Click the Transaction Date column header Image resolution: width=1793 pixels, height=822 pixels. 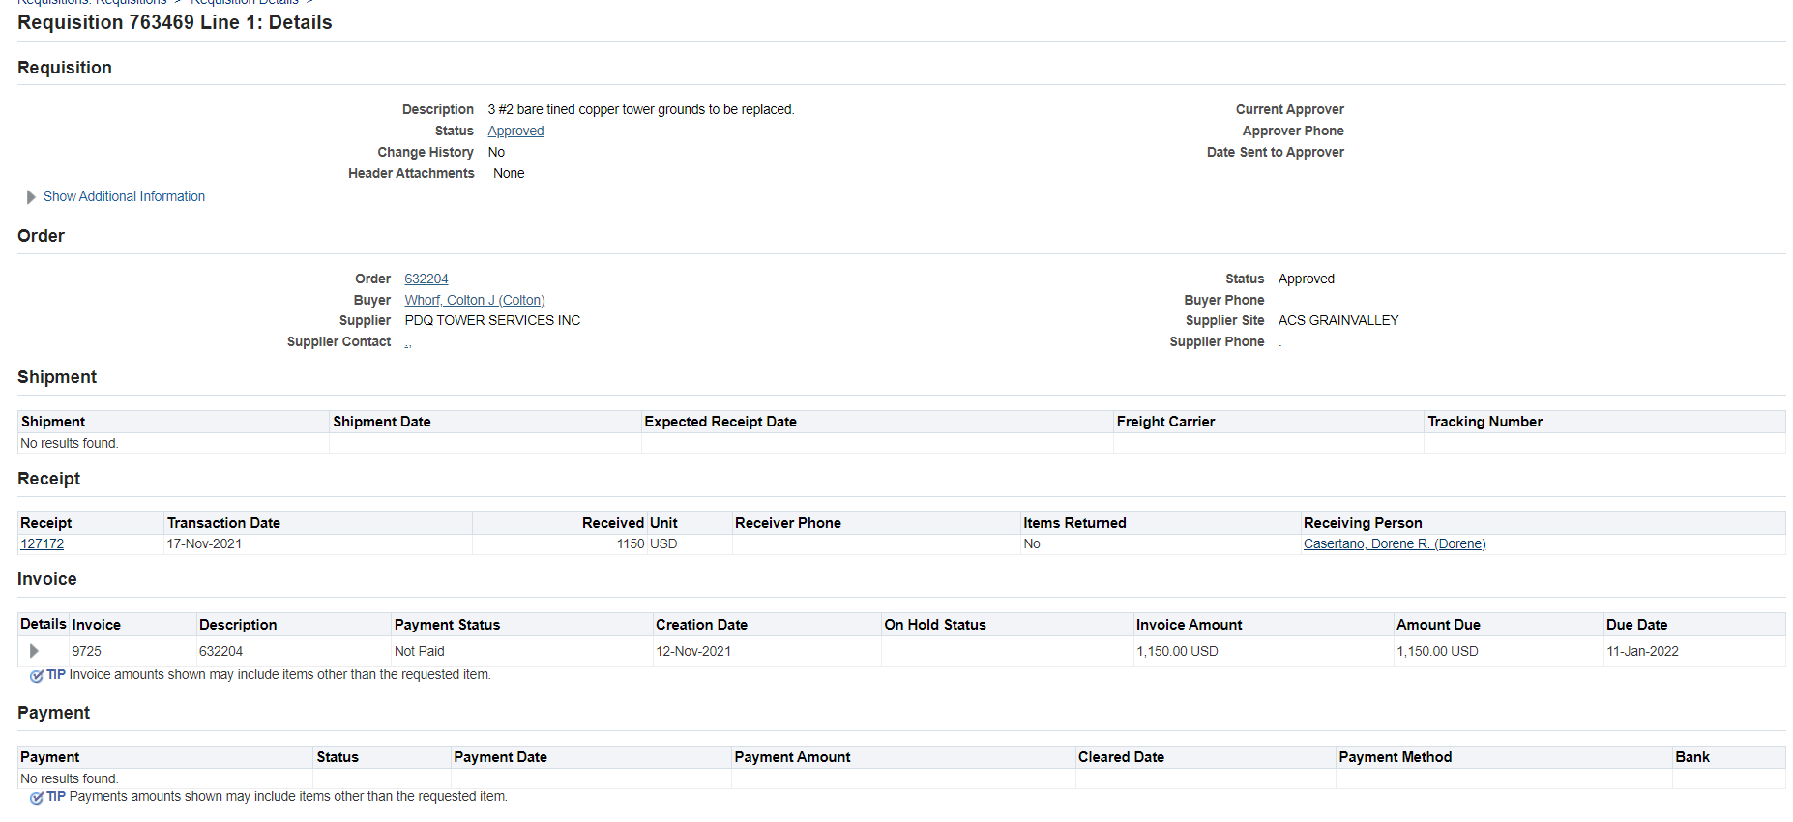pyautogui.click(x=223, y=523)
